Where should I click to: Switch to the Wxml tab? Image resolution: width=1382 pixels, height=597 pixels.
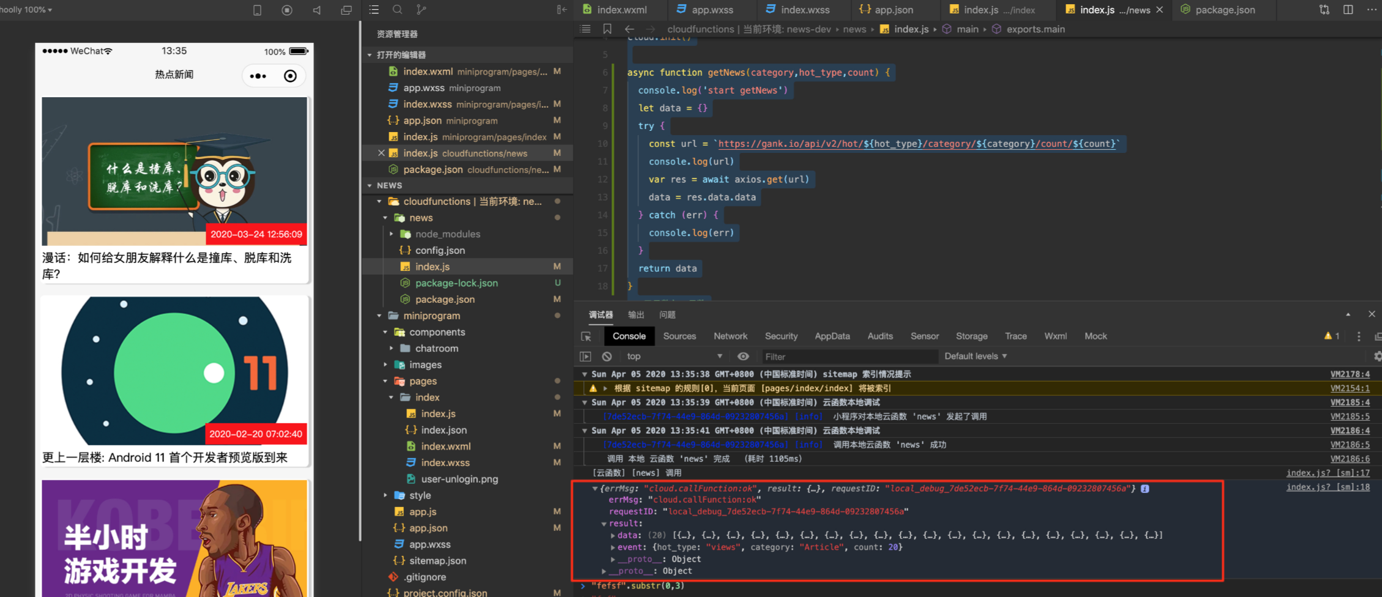(x=1055, y=336)
